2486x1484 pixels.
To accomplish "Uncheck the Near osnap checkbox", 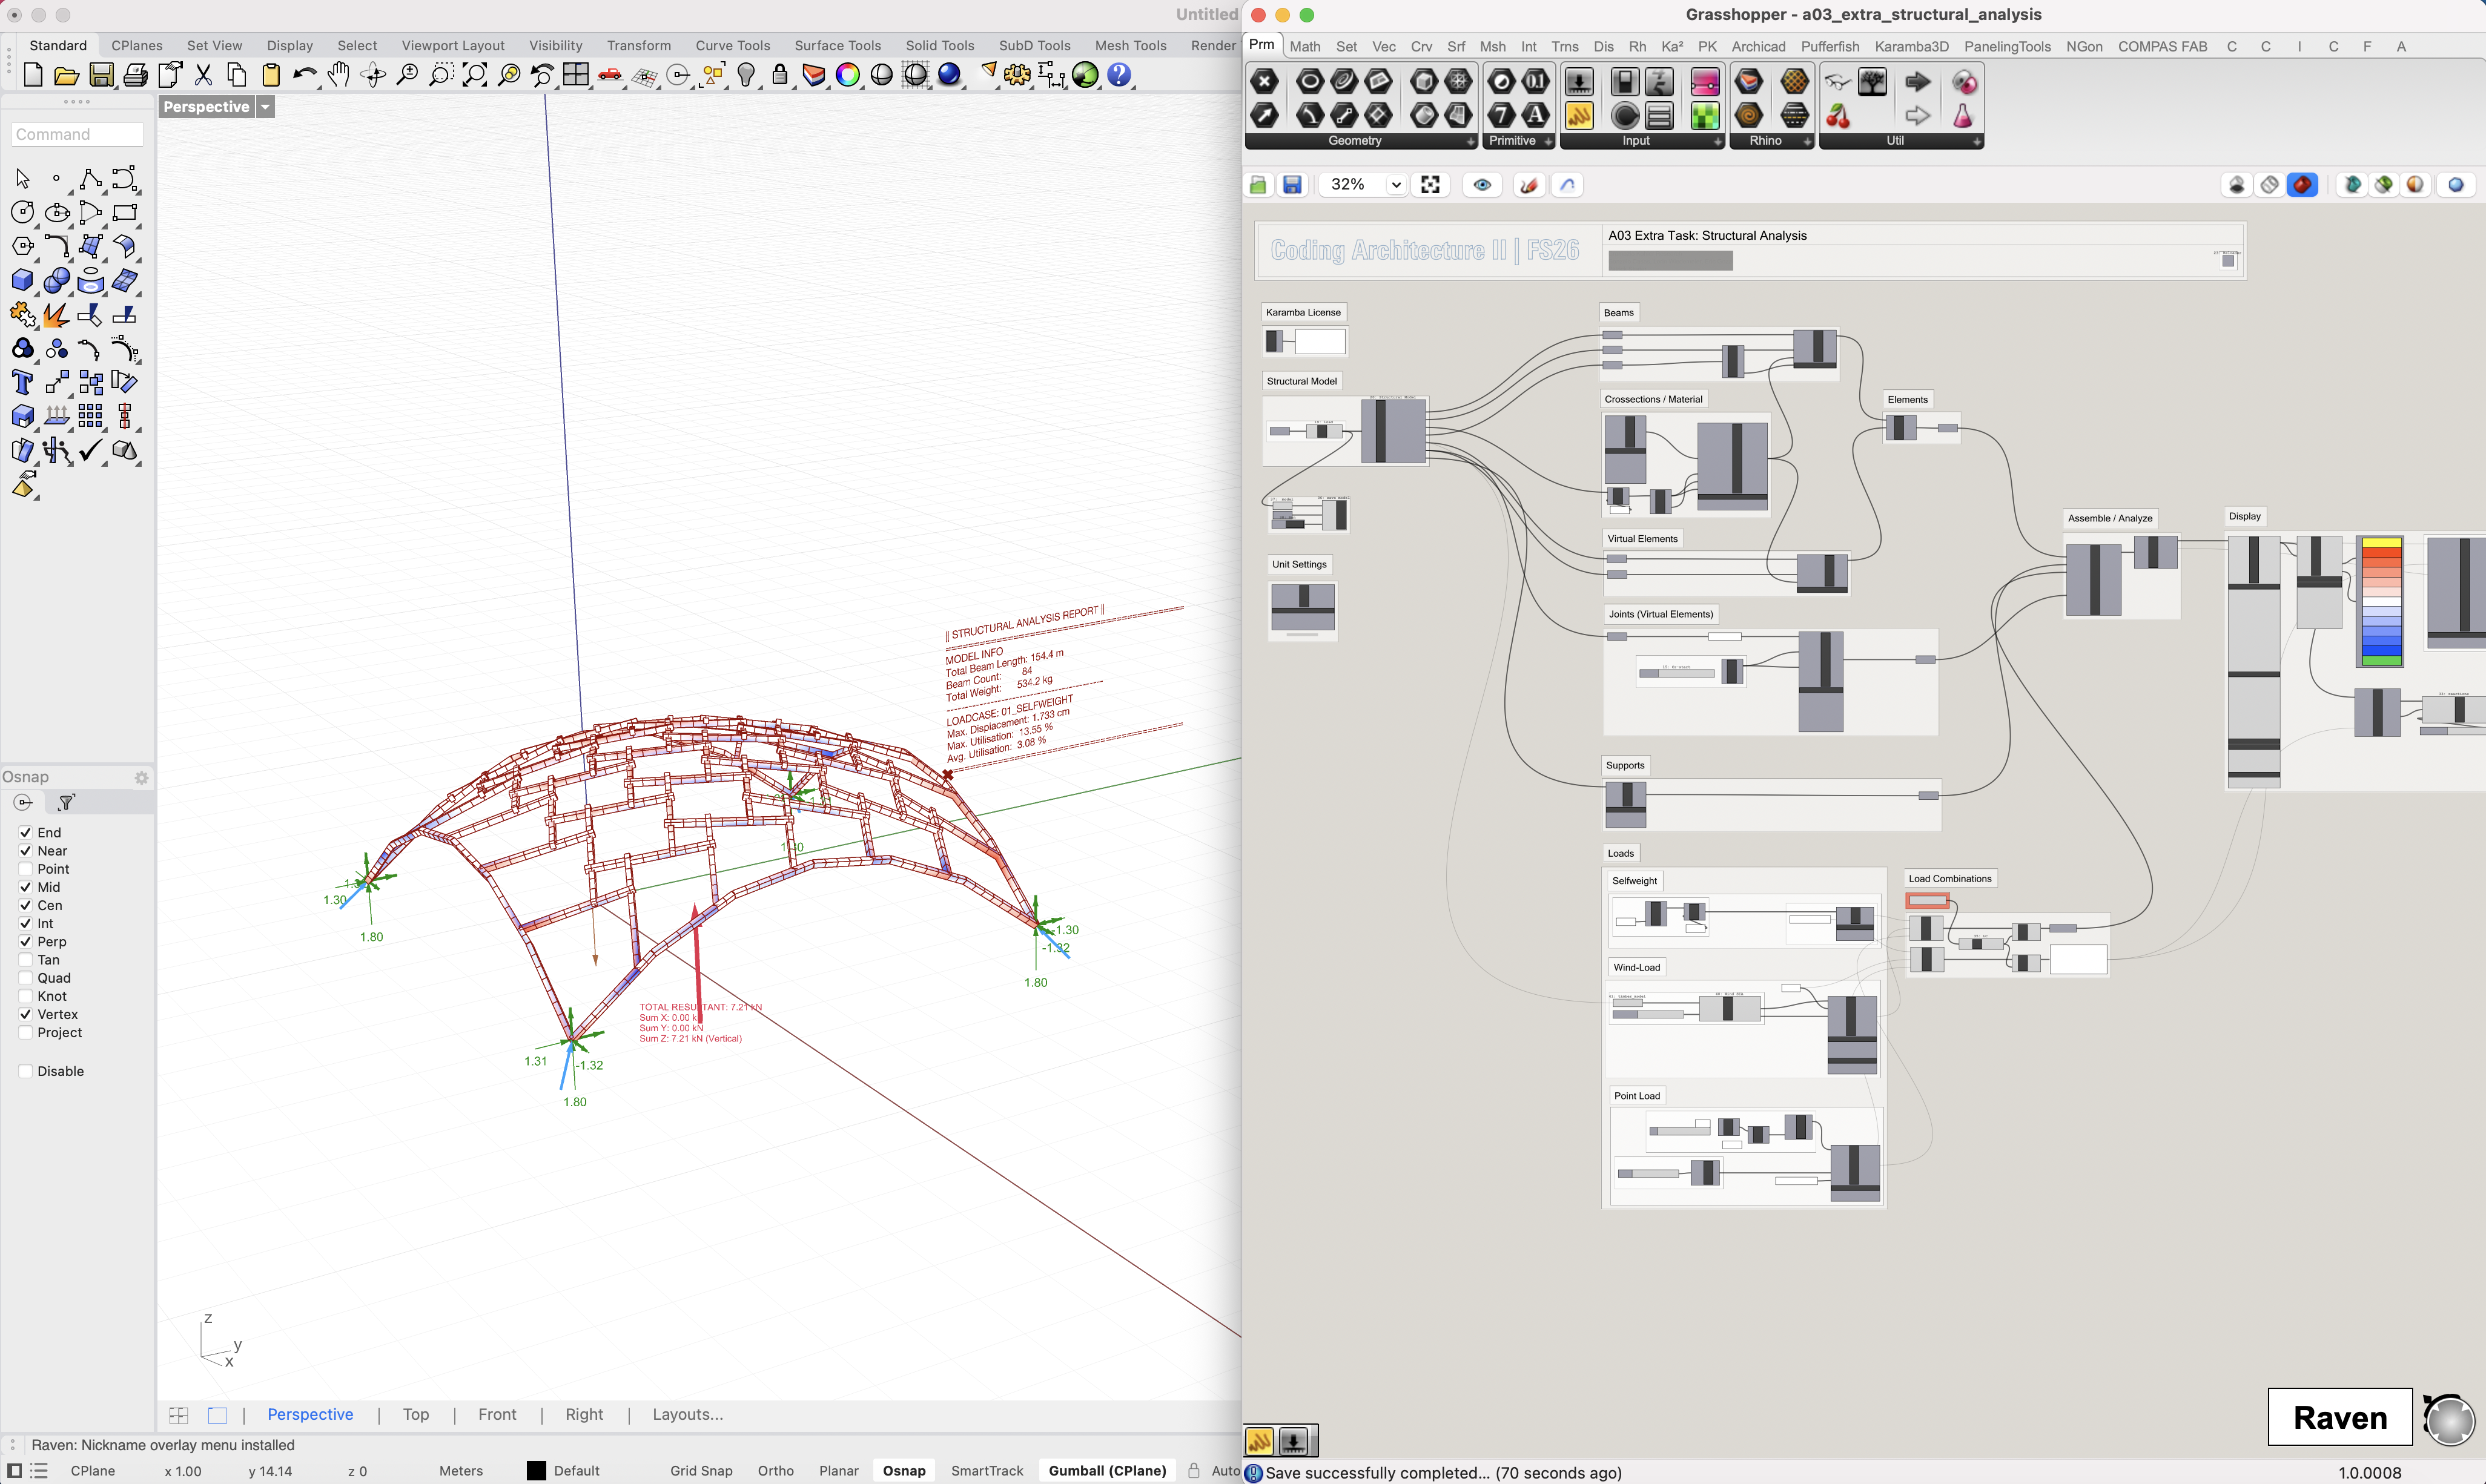I will pyautogui.click(x=25, y=851).
